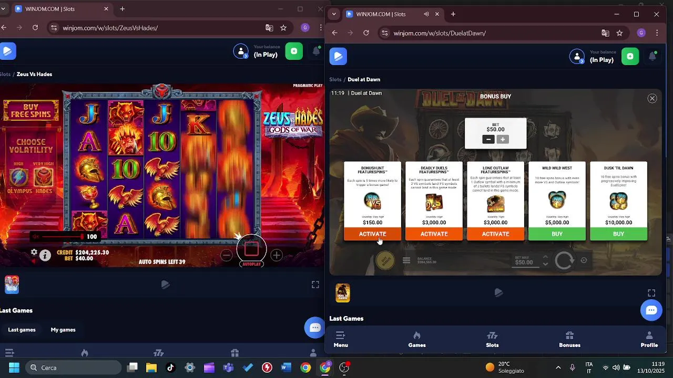Raise Duel at Dawn bet with up chevron

[x=545, y=257]
